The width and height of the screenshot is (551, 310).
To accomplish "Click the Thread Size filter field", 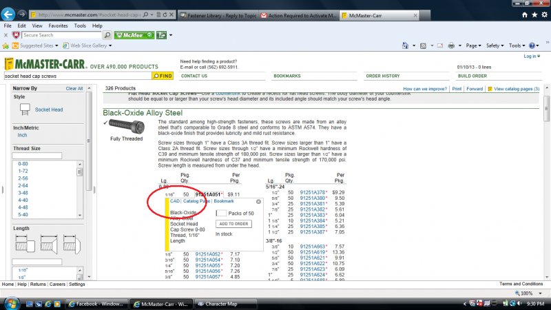I will (37, 156).
